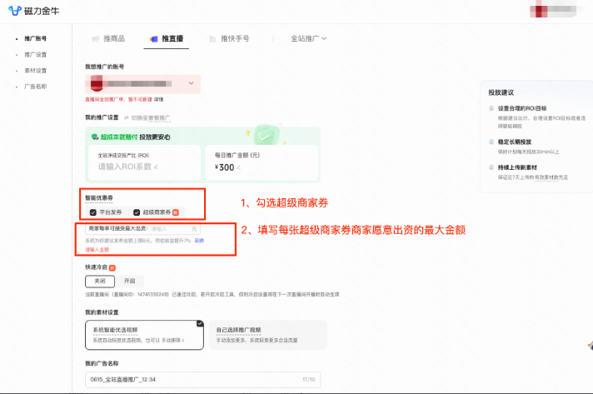Click the orange 新 badge beside 超级商家券
593x394 pixels.
tap(176, 212)
